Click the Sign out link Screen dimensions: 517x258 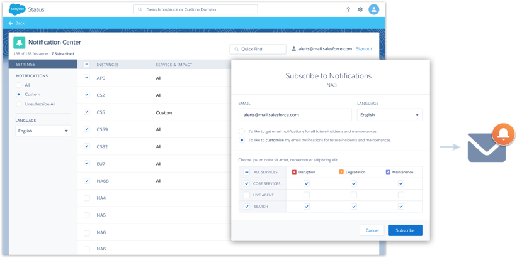(364, 48)
